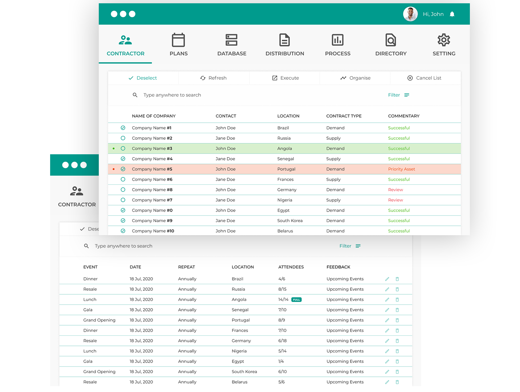Select the Company Name #2 row circle

pos(123,138)
